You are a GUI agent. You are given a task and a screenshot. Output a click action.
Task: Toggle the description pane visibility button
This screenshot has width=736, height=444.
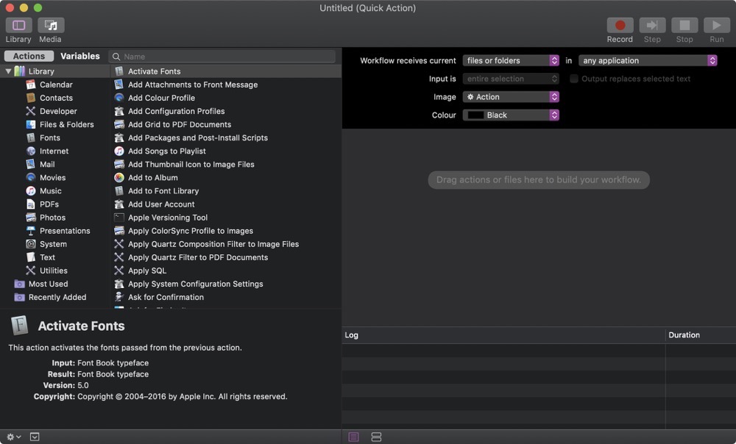pyautogui.click(x=35, y=437)
